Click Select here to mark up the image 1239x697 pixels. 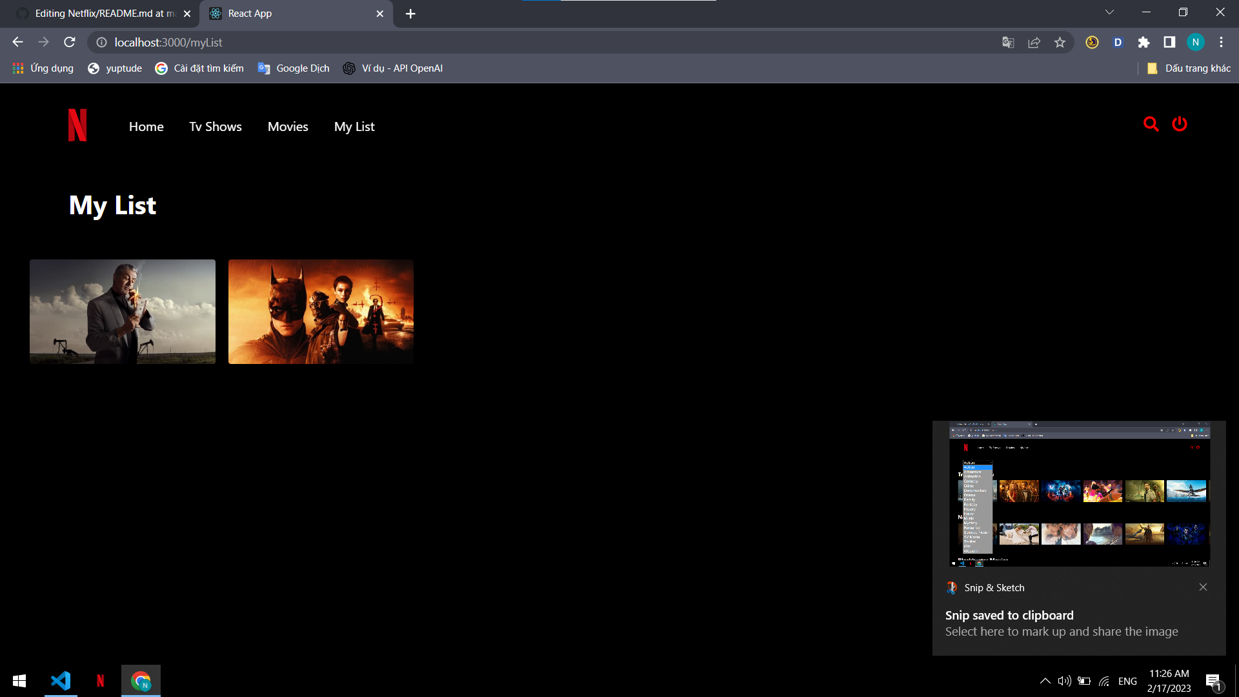click(1062, 631)
